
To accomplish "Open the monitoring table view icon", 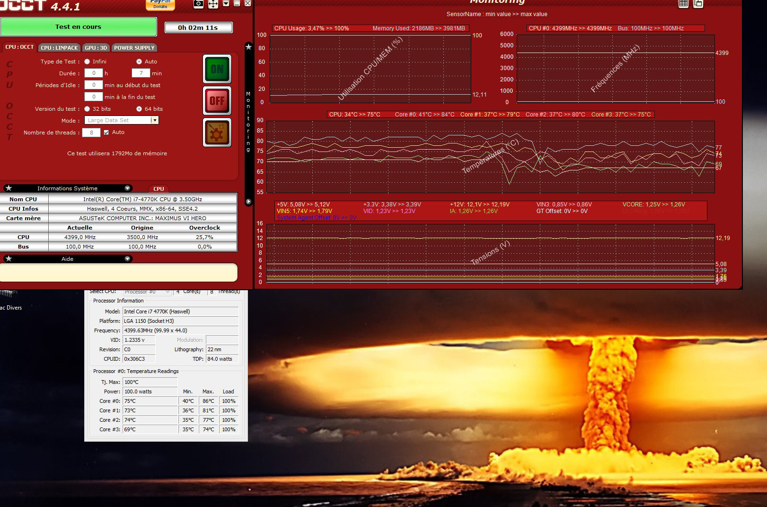I will tap(683, 4).
